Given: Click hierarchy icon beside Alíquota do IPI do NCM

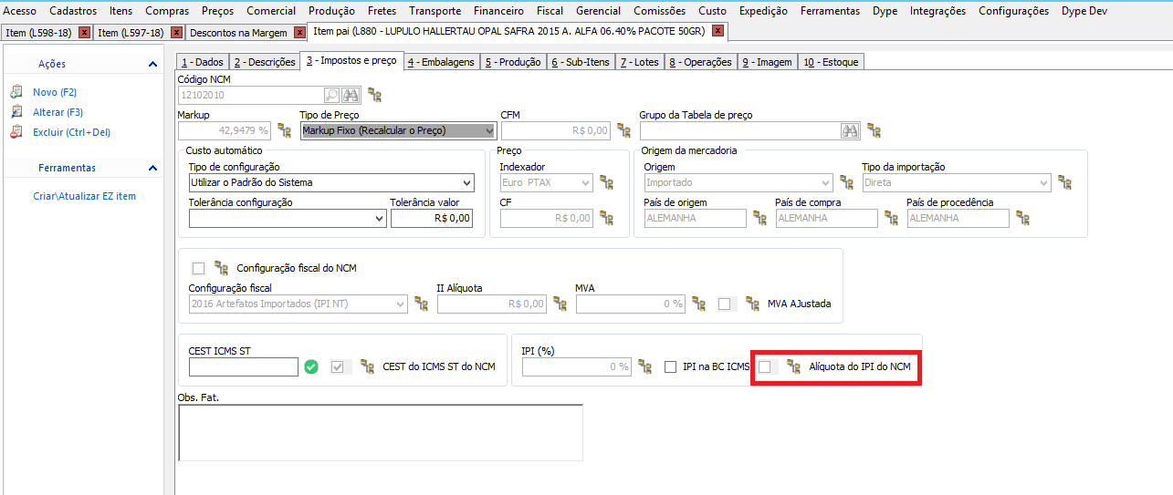Looking at the screenshot, I should tap(794, 366).
